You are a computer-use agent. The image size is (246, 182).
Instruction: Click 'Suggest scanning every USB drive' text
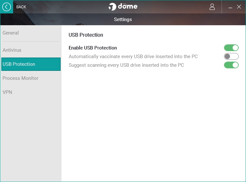tap(126, 65)
